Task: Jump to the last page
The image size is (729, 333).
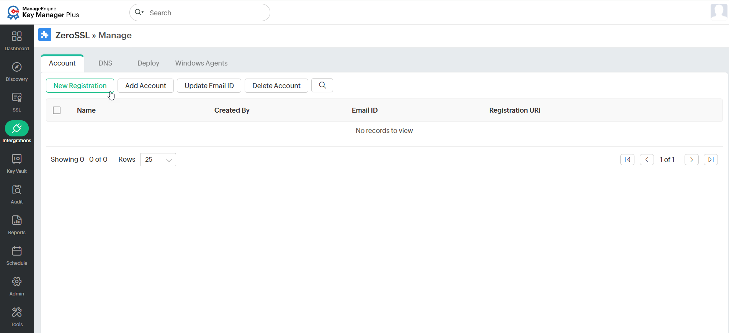Action: (x=711, y=159)
